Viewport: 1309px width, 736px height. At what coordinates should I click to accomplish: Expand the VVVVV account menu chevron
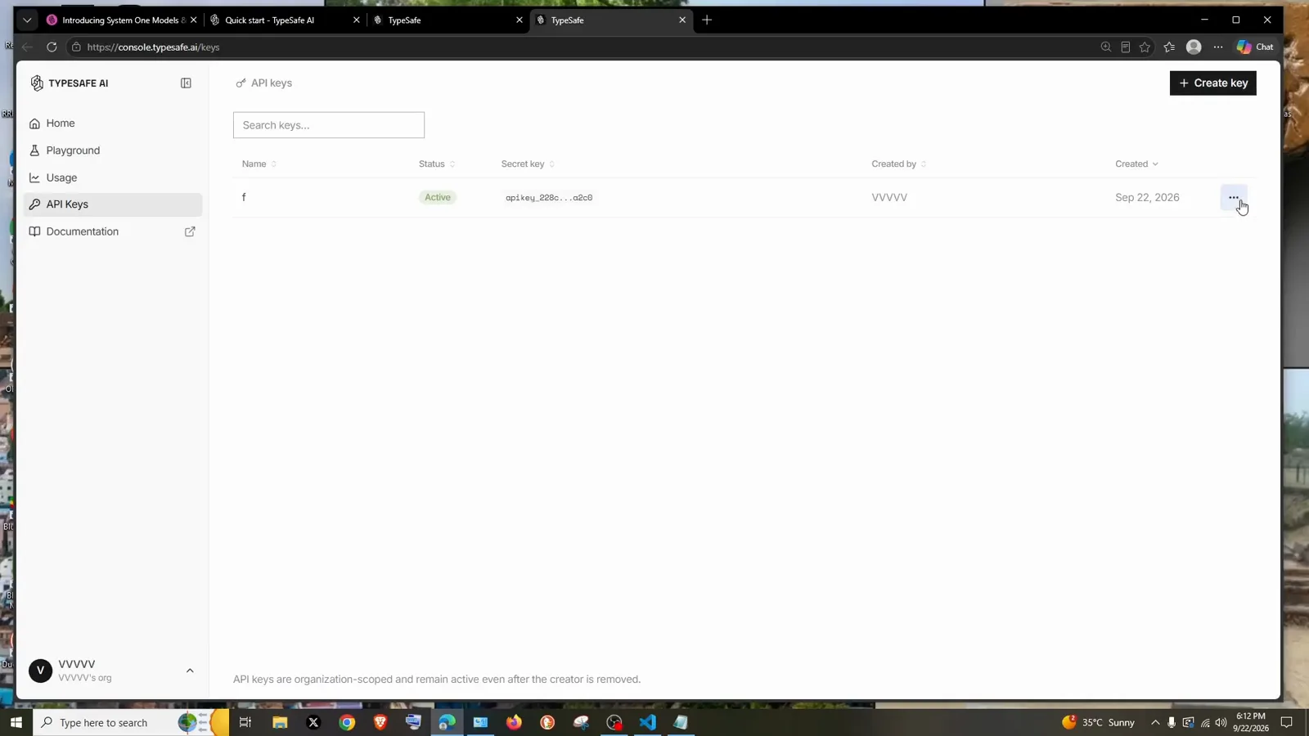(190, 671)
